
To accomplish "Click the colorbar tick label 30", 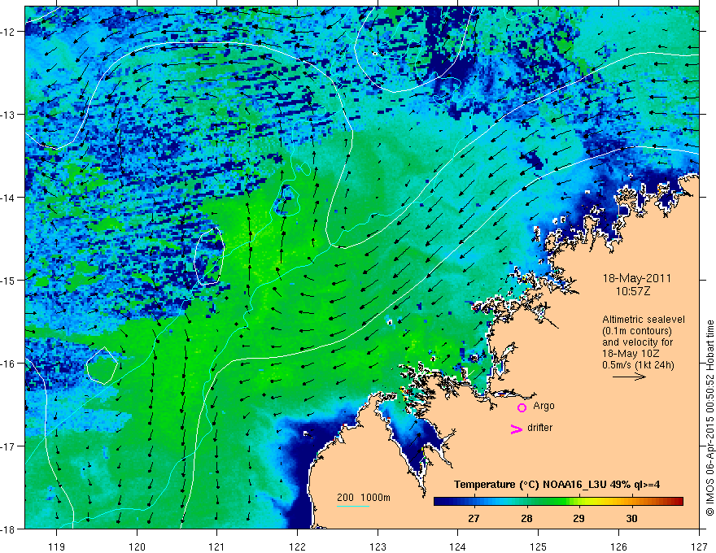I will [631, 518].
